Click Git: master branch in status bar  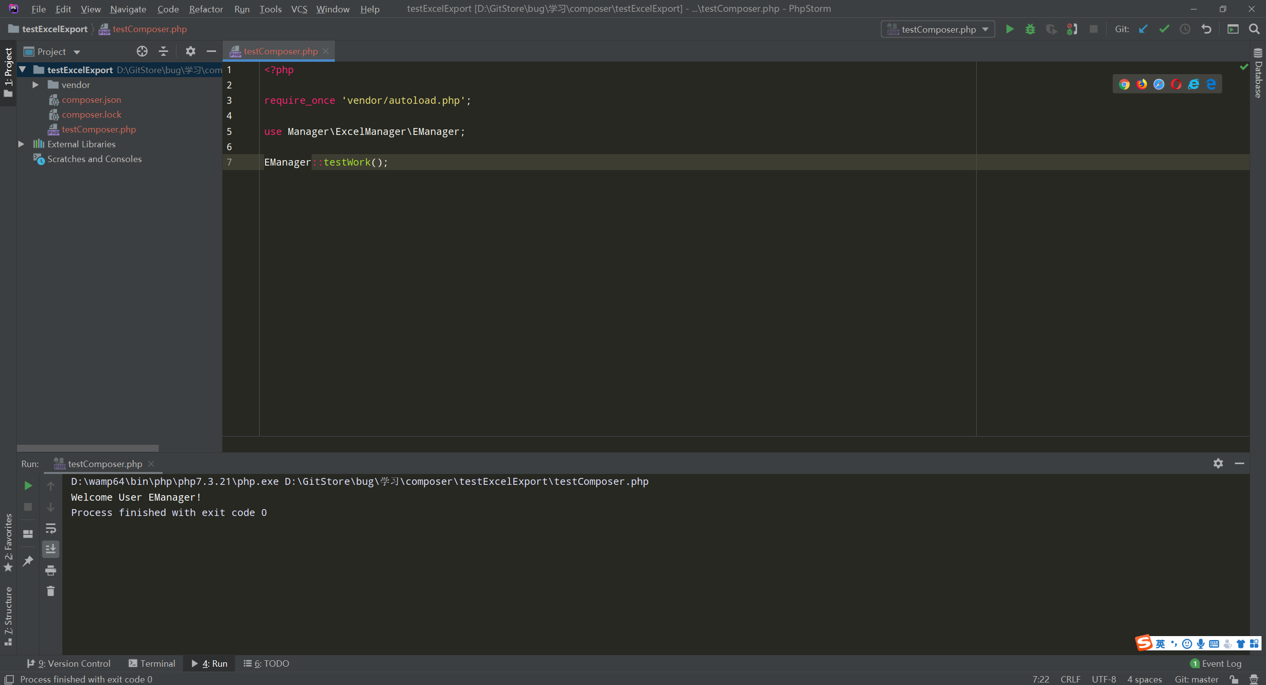(1196, 679)
